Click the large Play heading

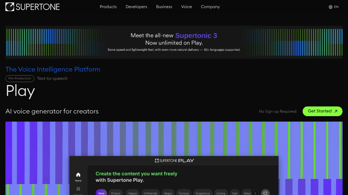tap(20, 91)
